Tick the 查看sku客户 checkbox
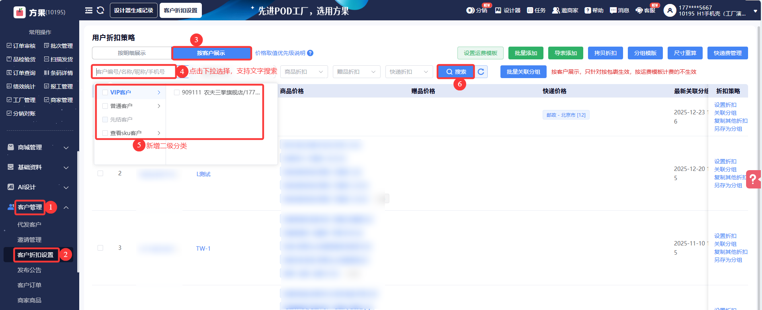 105,133
